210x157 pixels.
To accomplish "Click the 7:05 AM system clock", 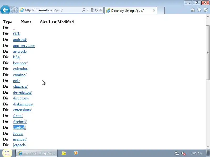I will (x=197, y=153).
